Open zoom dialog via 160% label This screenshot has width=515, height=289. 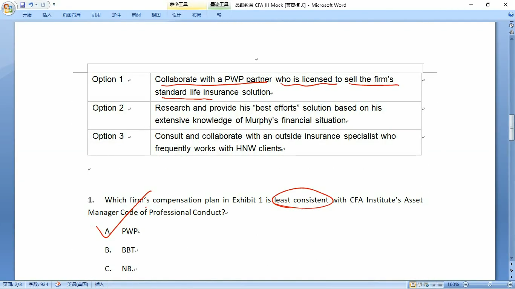pos(453,284)
